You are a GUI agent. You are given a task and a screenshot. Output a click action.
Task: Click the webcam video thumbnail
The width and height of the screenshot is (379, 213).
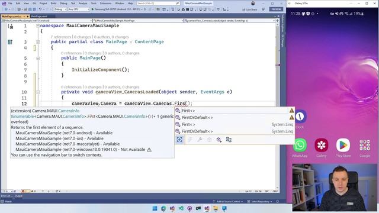pos(335,188)
